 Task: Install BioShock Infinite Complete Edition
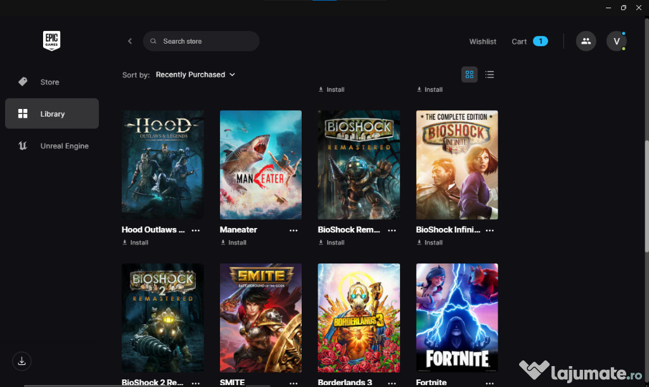pos(429,243)
